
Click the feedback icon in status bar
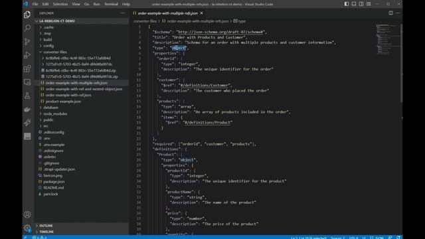[x=390, y=238]
